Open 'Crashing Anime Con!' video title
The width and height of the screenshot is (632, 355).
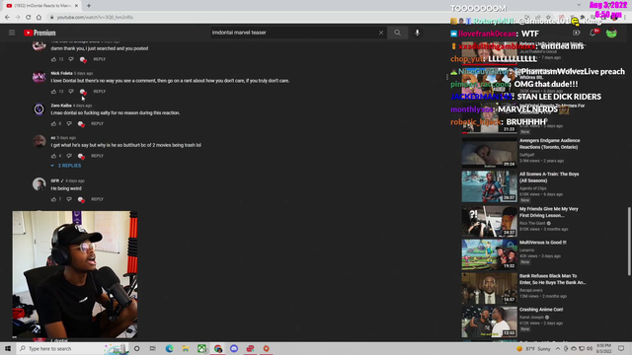(x=541, y=310)
